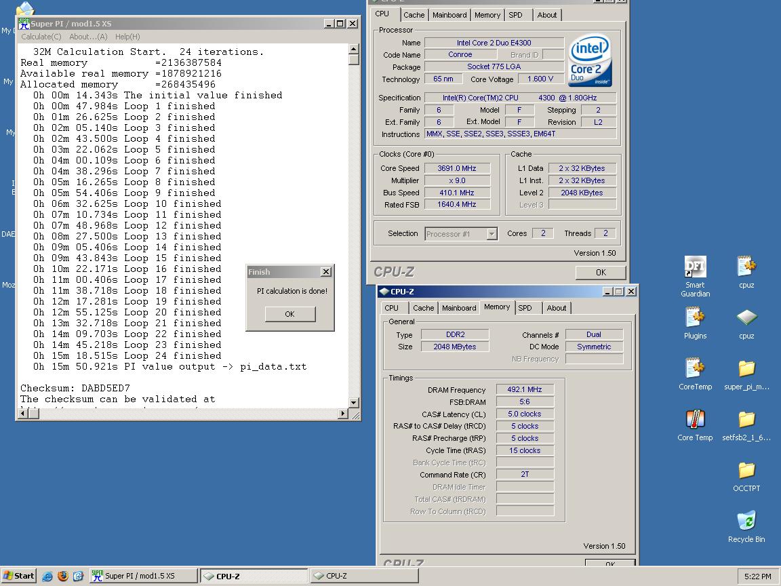The image size is (781, 586).
Task: Click the FSB:DRAM ratio 5:6
Action: click(x=525, y=402)
